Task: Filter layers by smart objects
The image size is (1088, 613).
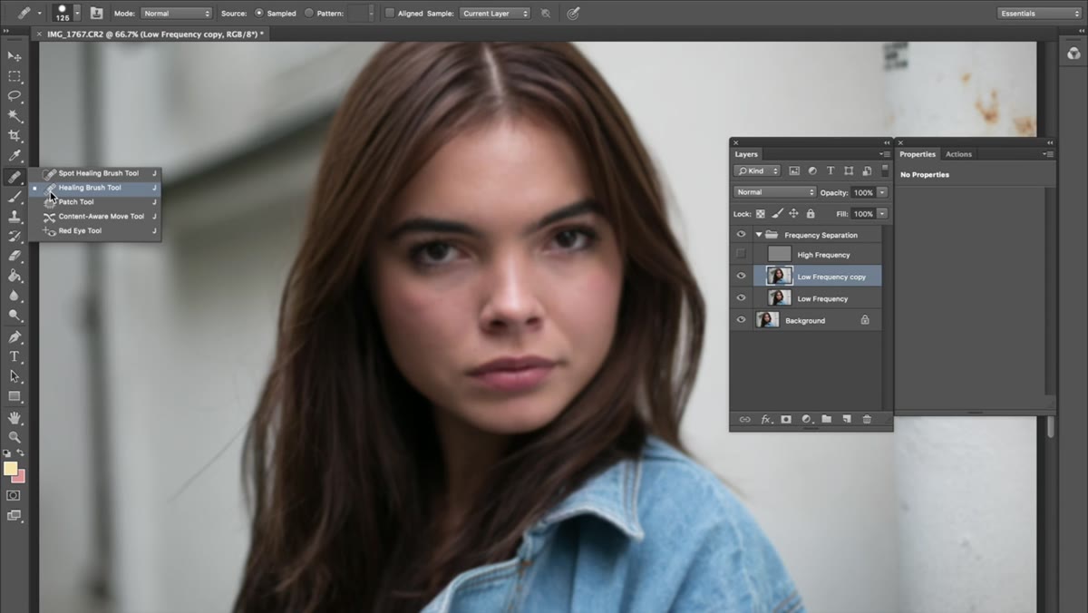Action: pyautogui.click(x=867, y=170)
